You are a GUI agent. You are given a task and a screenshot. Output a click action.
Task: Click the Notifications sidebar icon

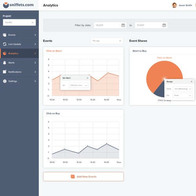(5, 72)
